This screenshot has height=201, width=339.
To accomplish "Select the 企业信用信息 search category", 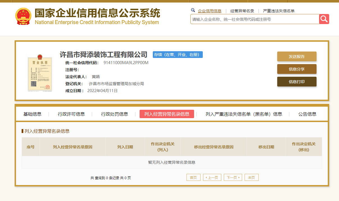I will point(210,11).
